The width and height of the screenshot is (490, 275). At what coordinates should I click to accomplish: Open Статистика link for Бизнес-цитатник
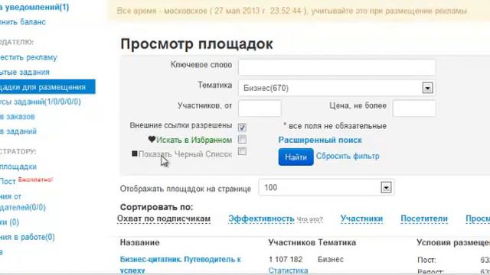tap(288, 270)
